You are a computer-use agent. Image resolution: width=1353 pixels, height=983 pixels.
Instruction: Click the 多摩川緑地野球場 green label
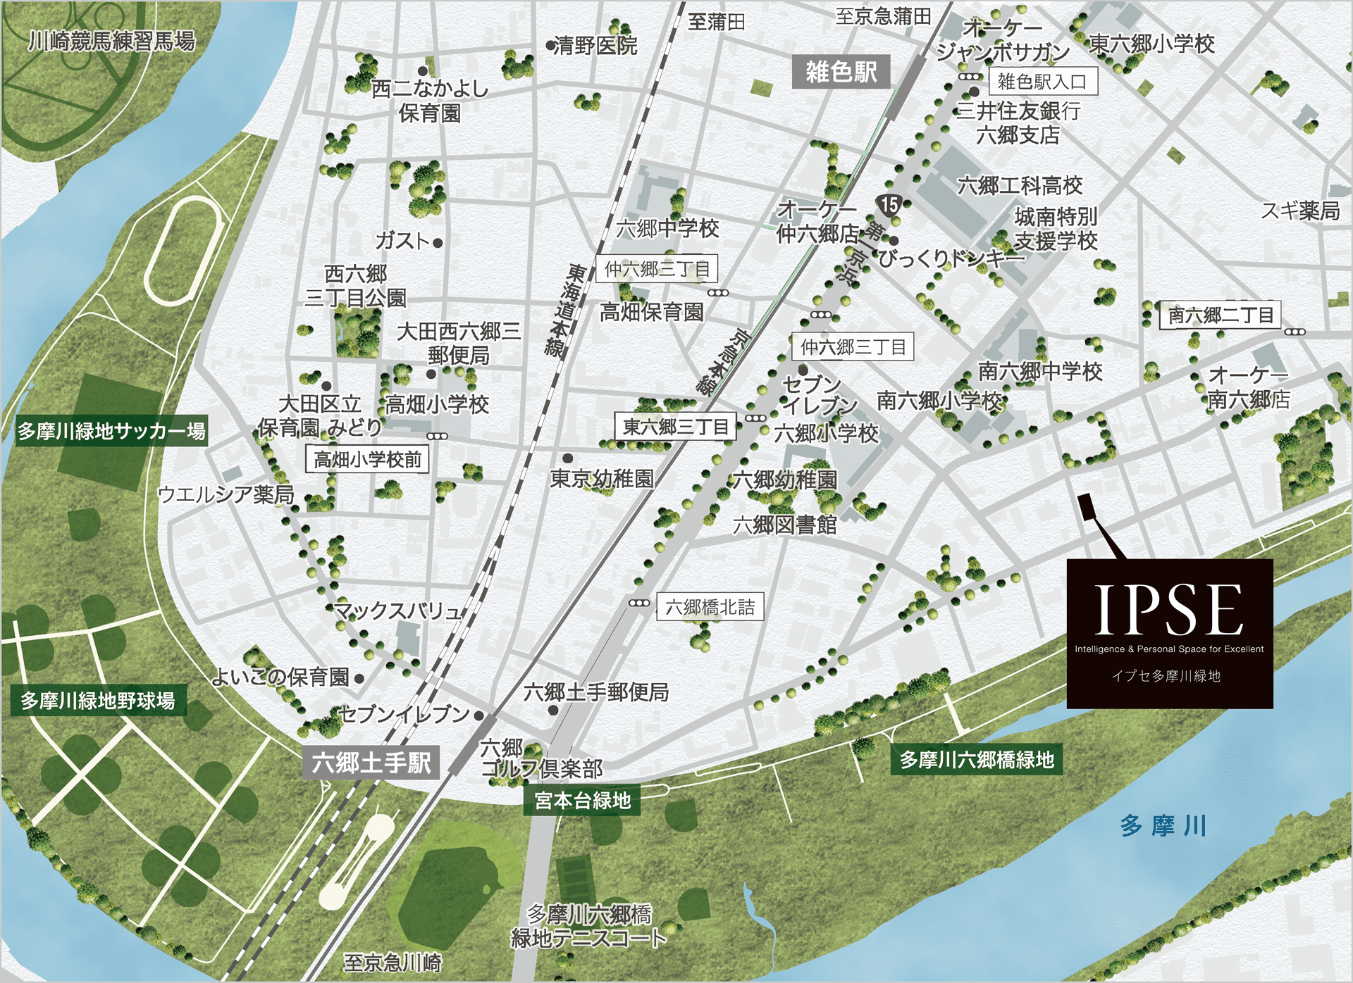point(98,701)
